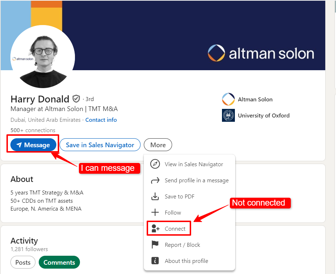
Task: Click the Altman Solon company logo icon
Action: pyautogui.click(x=228, y=99)
